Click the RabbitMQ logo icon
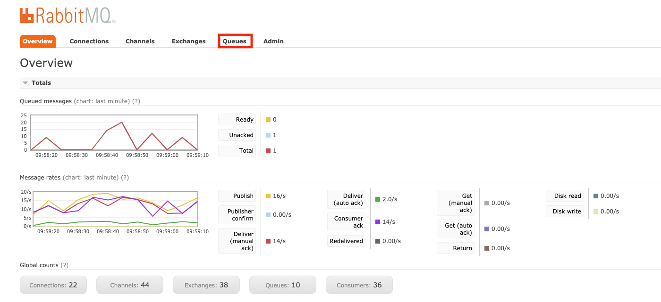The image size is (661, 302). tap(27, 16)
